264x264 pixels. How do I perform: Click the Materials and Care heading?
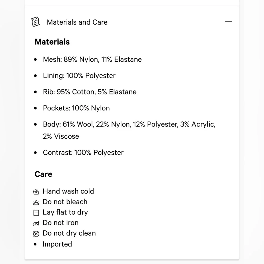[x=77, y=22]
